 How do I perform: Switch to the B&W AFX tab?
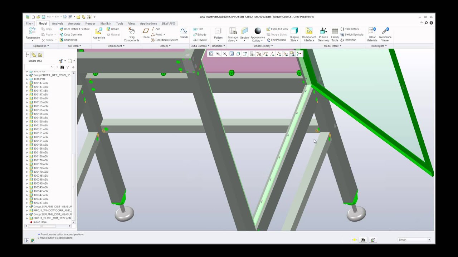[168, 24]
